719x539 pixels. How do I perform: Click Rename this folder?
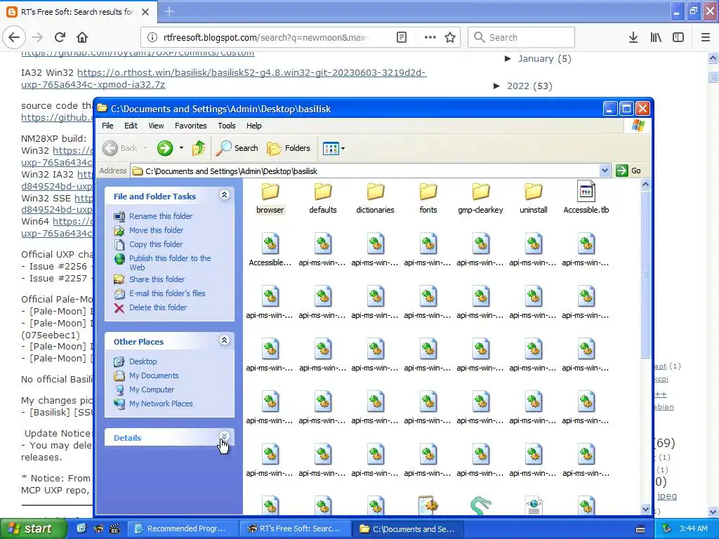(161, 216)
